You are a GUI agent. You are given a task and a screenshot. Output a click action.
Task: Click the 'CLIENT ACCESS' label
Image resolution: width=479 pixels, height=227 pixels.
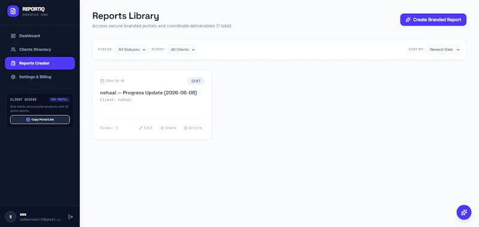point(23,100)
